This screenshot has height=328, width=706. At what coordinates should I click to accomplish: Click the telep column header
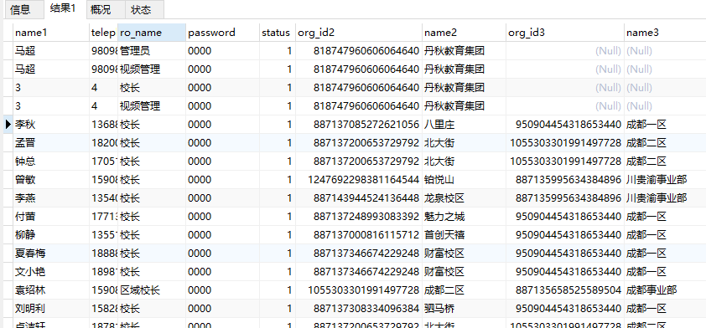click(103, 33)
